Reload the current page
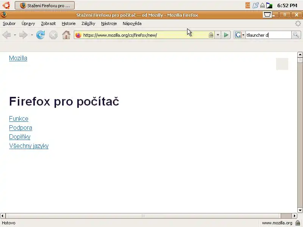Screen dimensions: 303x227 click(x=41, y=35)
